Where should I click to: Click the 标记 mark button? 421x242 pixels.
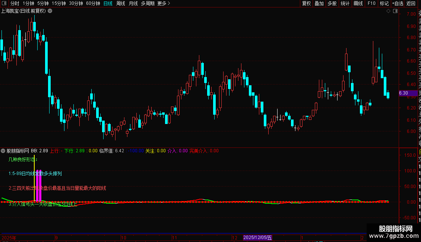tap(384, 3)
